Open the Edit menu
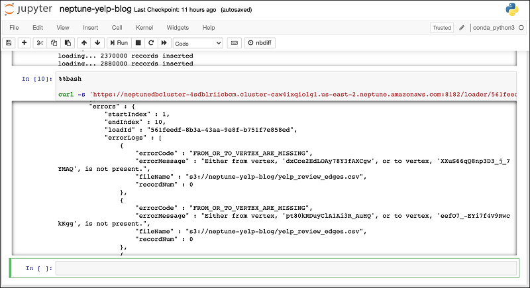Viewport: 530px width, 288px height. (x=38, y=28)
